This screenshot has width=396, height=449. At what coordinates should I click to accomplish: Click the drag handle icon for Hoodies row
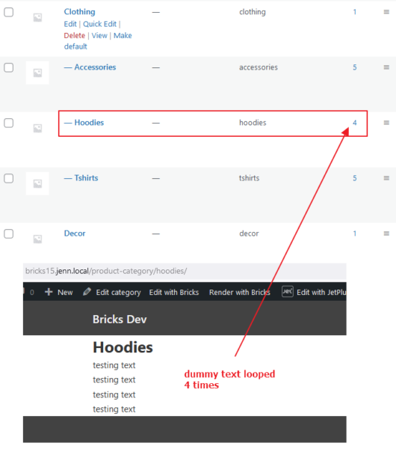click(x=386, y=123)
